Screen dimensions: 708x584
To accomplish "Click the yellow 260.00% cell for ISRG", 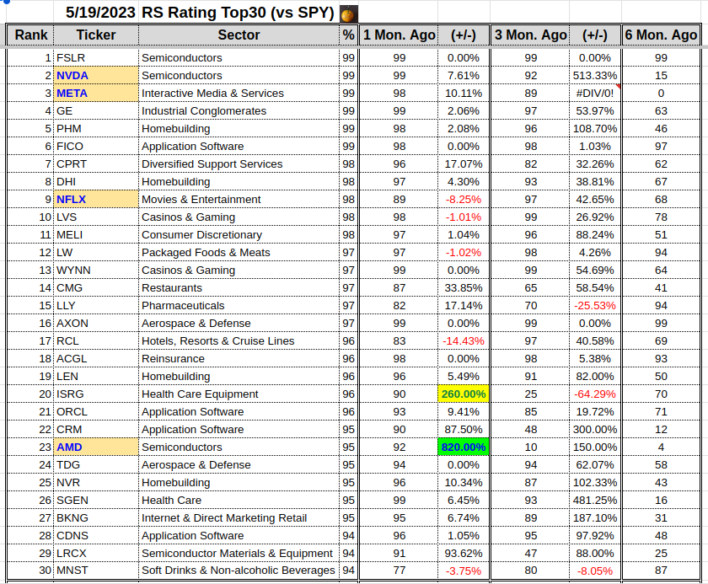I will (x=464, y=394).
